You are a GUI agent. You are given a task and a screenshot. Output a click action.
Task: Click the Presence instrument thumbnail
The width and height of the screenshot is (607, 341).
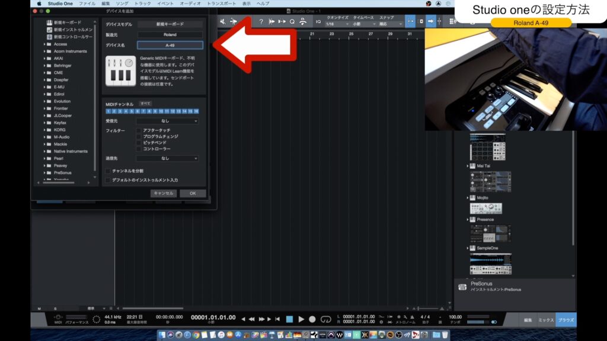(x=490, y=233)
